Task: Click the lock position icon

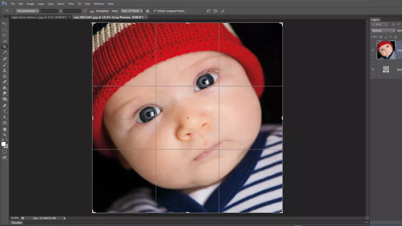Action: click(390, 37)
